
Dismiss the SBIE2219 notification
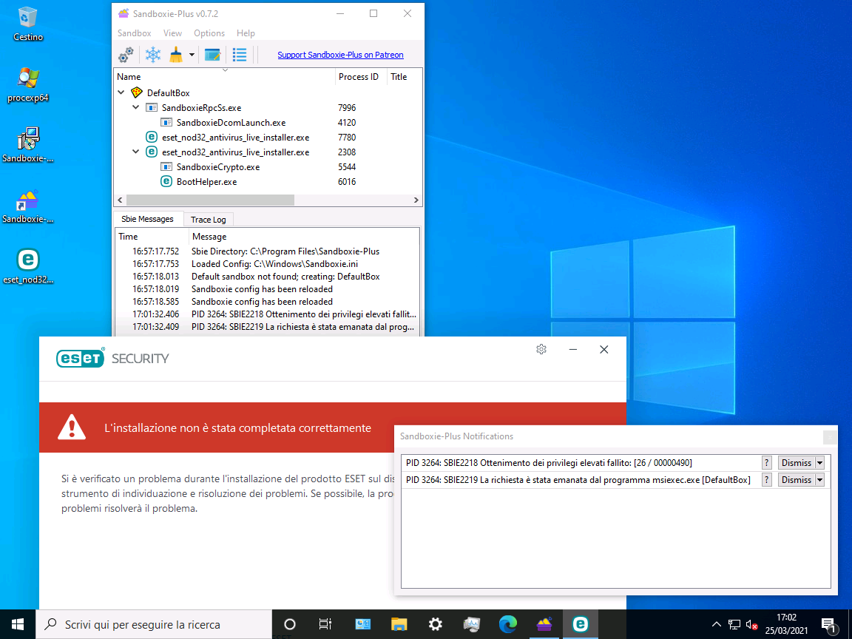click(796, 480)
